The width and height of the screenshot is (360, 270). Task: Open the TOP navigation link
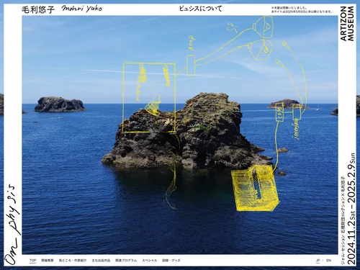[x=33, y=261]
